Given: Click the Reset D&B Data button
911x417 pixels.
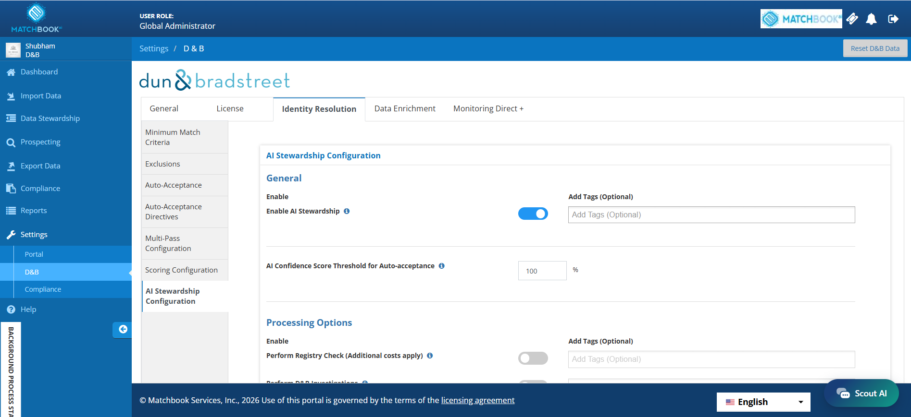Looking at the screenshot, I should tap(875, 48).
